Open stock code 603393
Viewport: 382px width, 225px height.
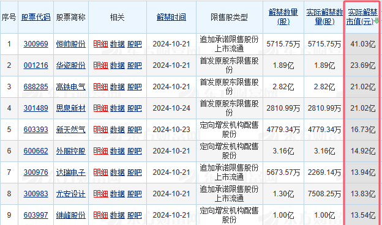(36, 130)
